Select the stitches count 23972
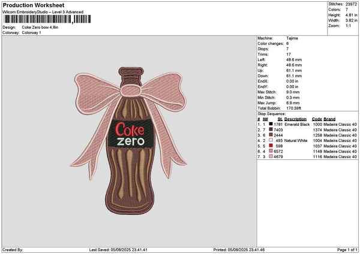The width and height of the screenshot is (360, 254). coord(351,4)
